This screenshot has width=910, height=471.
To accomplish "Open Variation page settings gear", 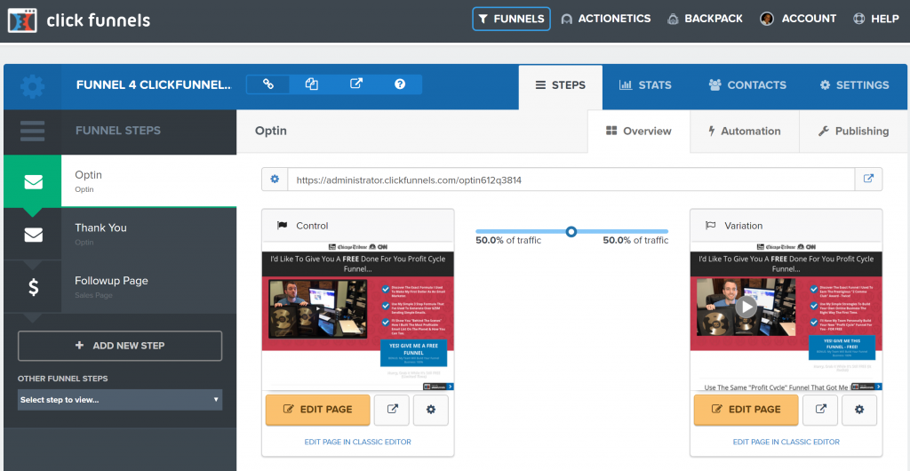I will pos(859,410).
